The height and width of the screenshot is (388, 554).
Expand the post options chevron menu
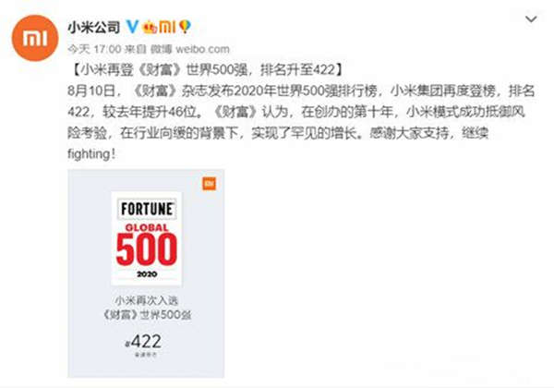click(531, 19)
